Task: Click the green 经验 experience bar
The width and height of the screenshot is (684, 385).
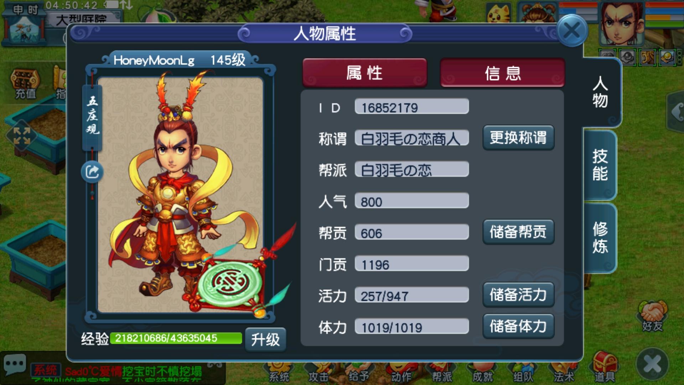Action: pyautogui.click(x=176, y=338)
